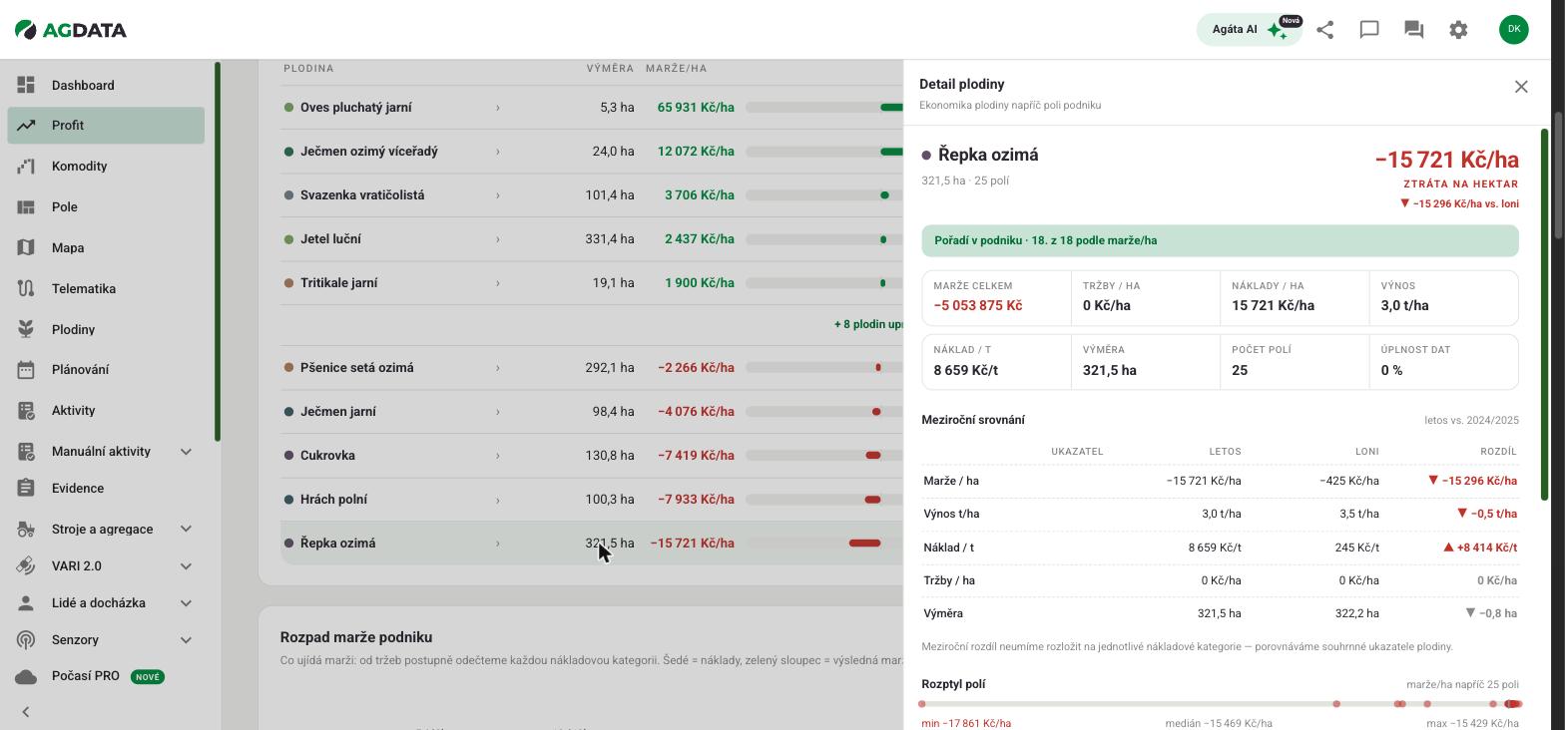The height and width of the screenshot is (730, 1565).
Task: Click the share icon in top bar
Action: [1325, 30]
